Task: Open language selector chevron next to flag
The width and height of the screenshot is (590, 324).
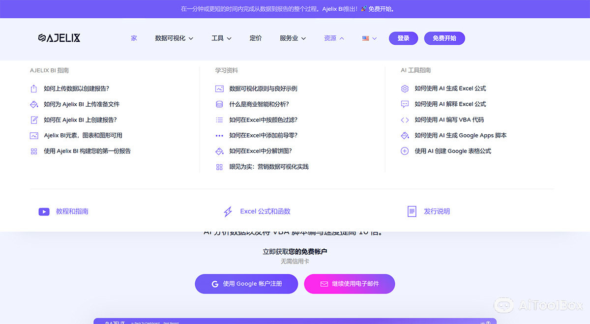Action: click(x=374, y=38)
